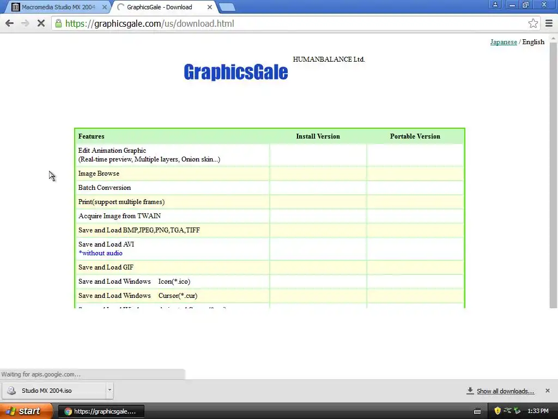Click Acquire Image from TWAIN text

119,216
